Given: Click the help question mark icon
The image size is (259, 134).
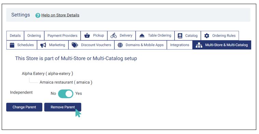Looking at the screenshot, I should coord(38,15).
